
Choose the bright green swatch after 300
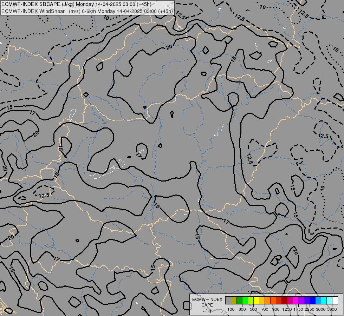(x=245, y=301)
